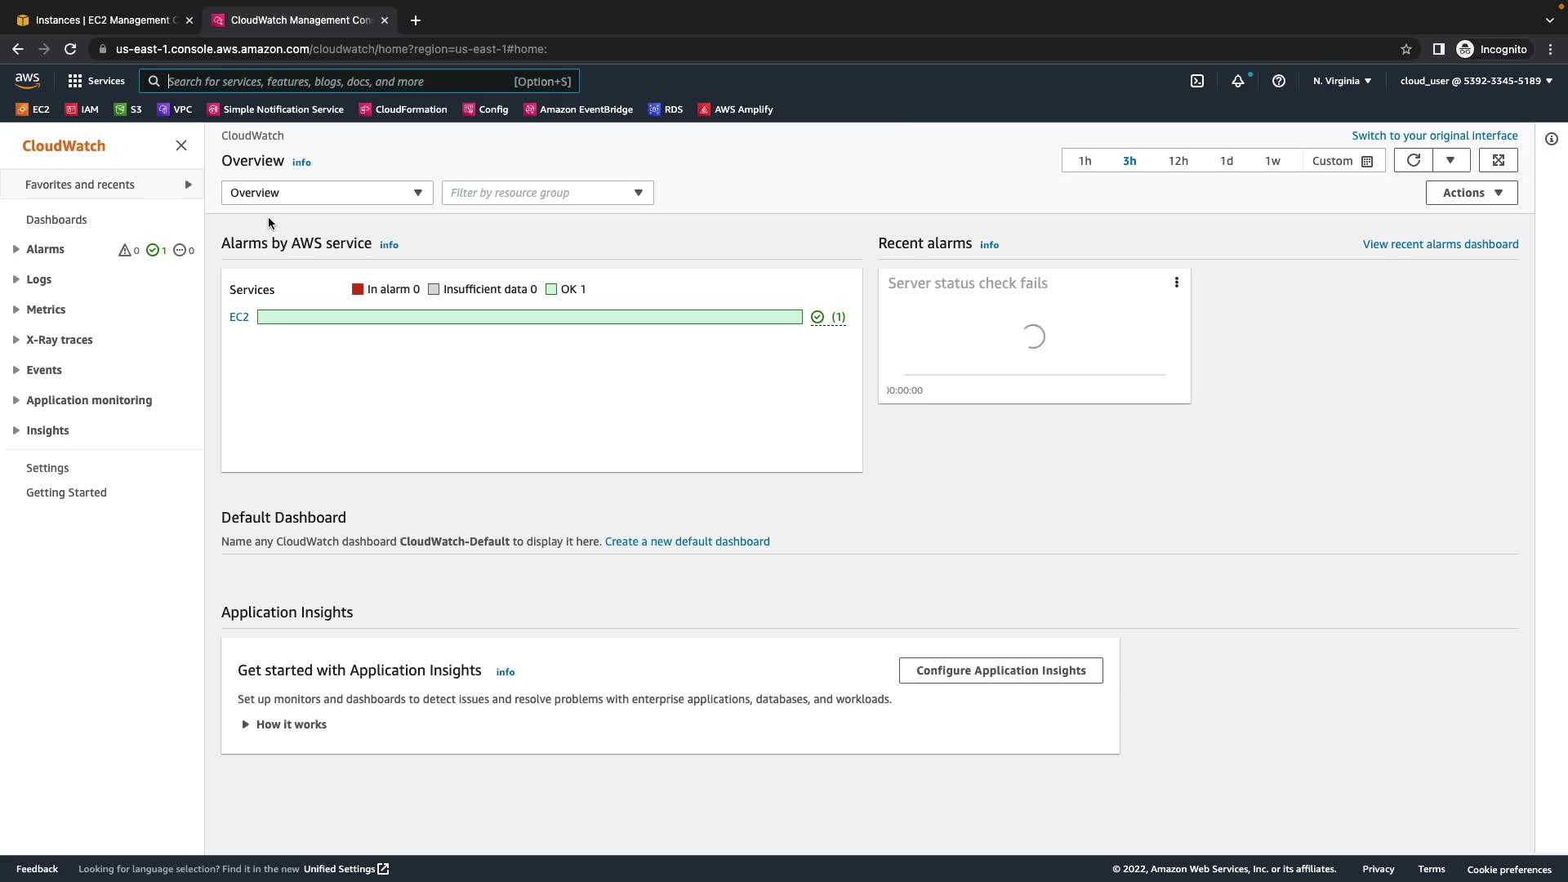
Task: Enter fullscreen mode for the overview
Action: tap(1499, 161)
